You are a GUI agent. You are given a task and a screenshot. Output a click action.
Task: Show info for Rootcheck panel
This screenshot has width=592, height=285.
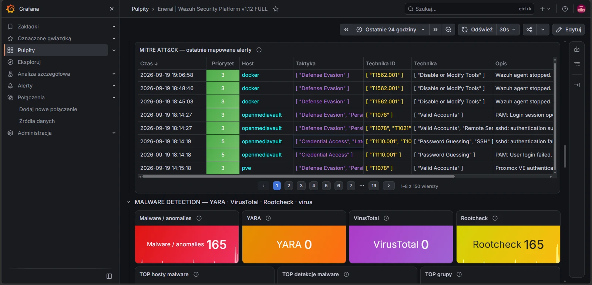pyautogui.click(x=495, y=218)
